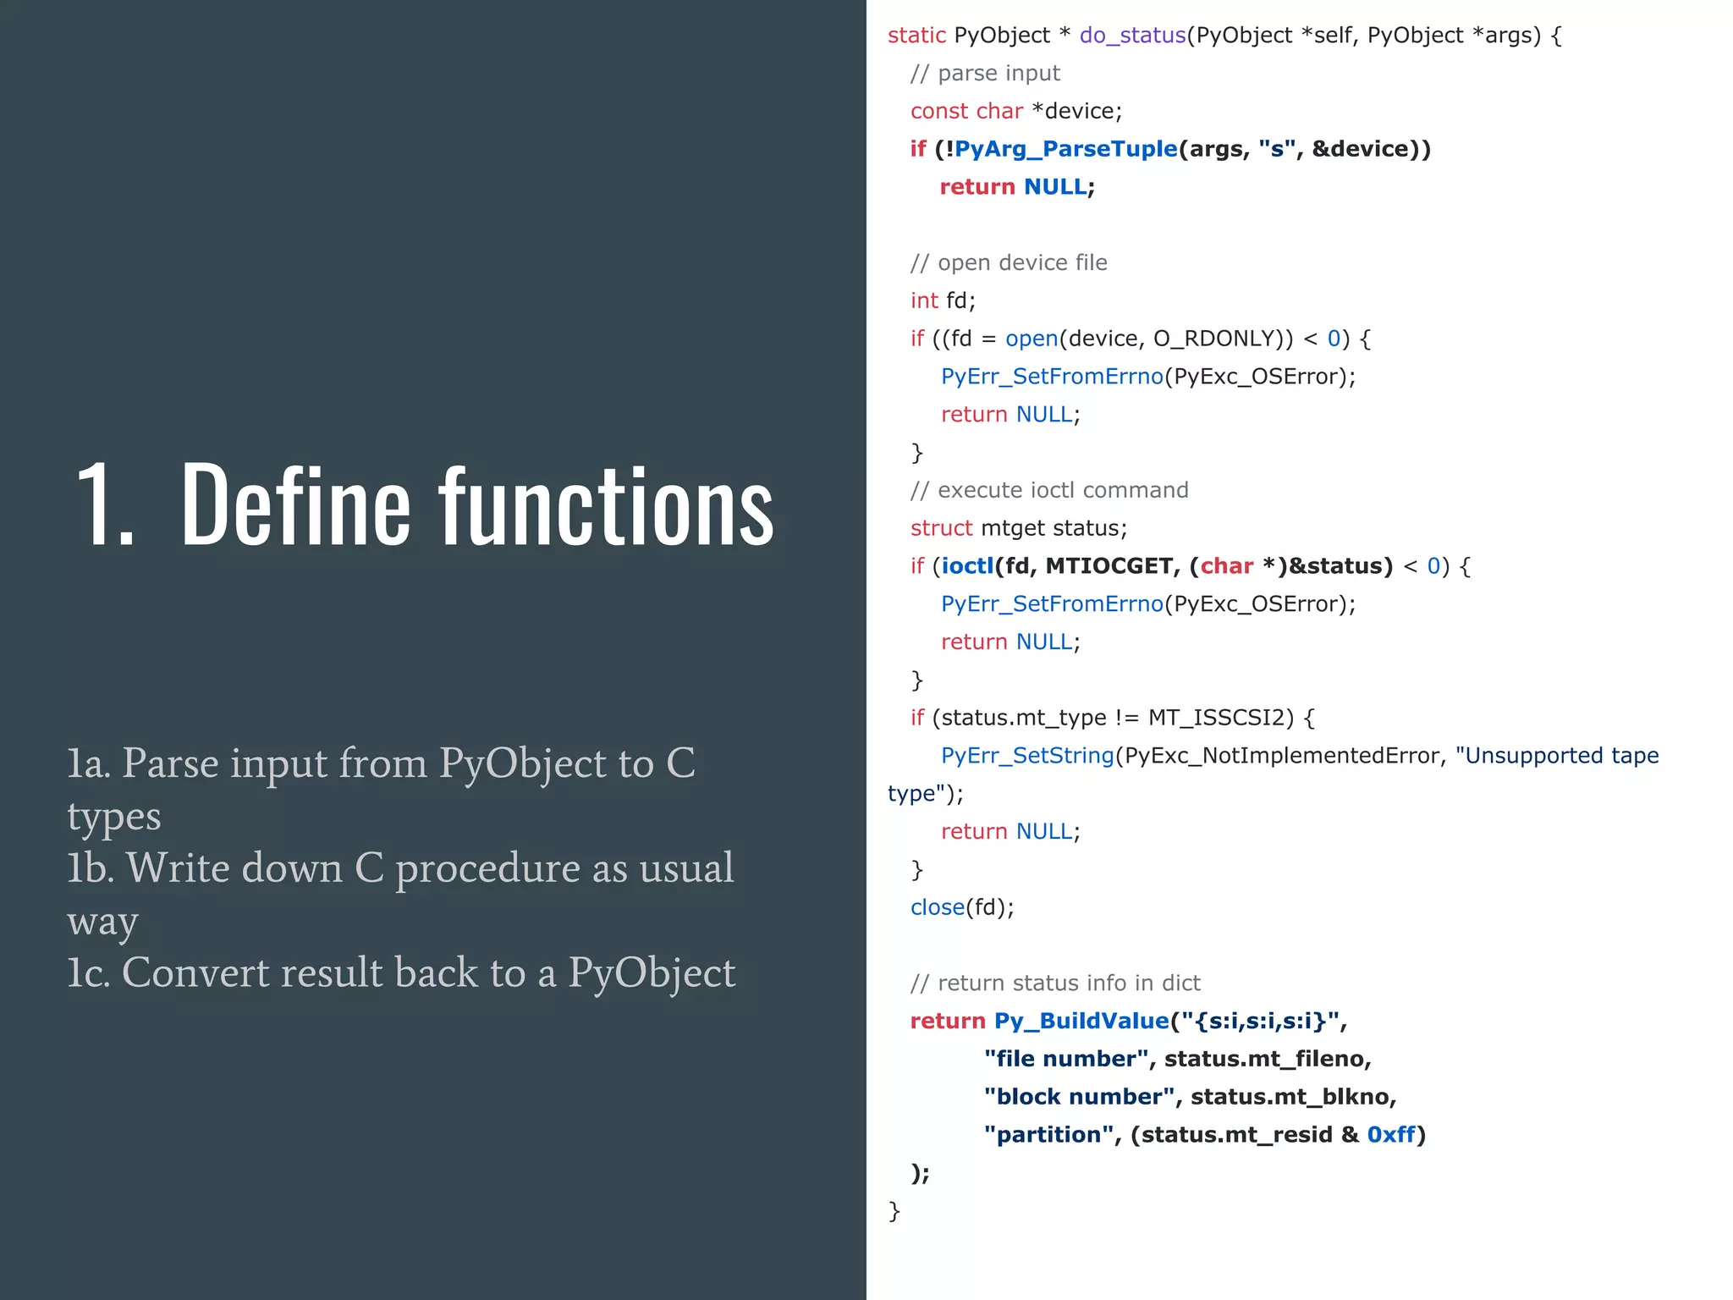The height and width of the screenshot is (1300, 1733).
Task: Click the first PyErr_SetFromErrno call
Action: (1052, 377)
